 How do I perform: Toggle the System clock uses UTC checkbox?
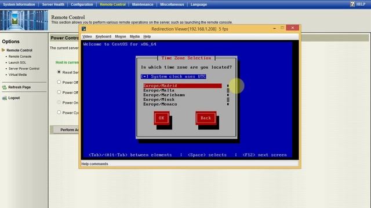point(173,76)
